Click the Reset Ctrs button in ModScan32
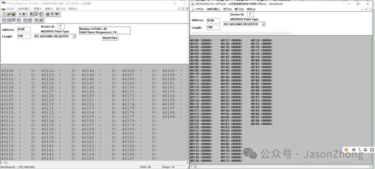The width and height of the screenshot is (375, 169). coord(110,38)
